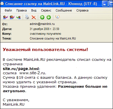Click the line С уважением,
Screen dimensions: 113x109
tap(16, 100)
